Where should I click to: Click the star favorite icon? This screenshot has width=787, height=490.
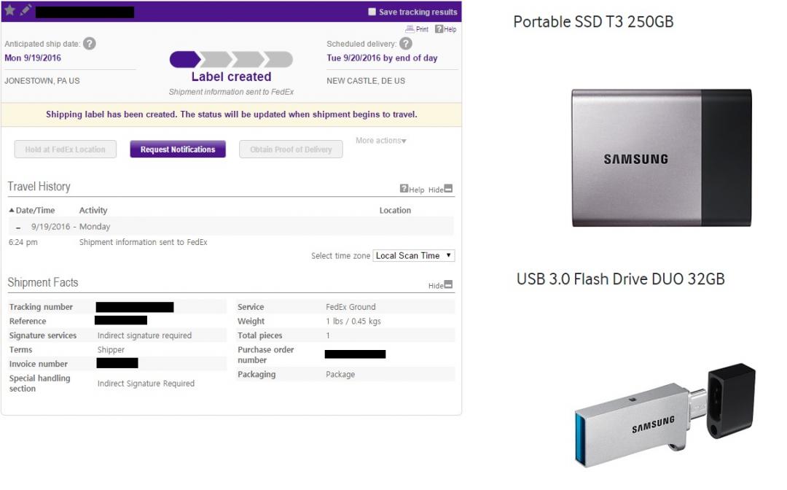[x=10, y=10]
